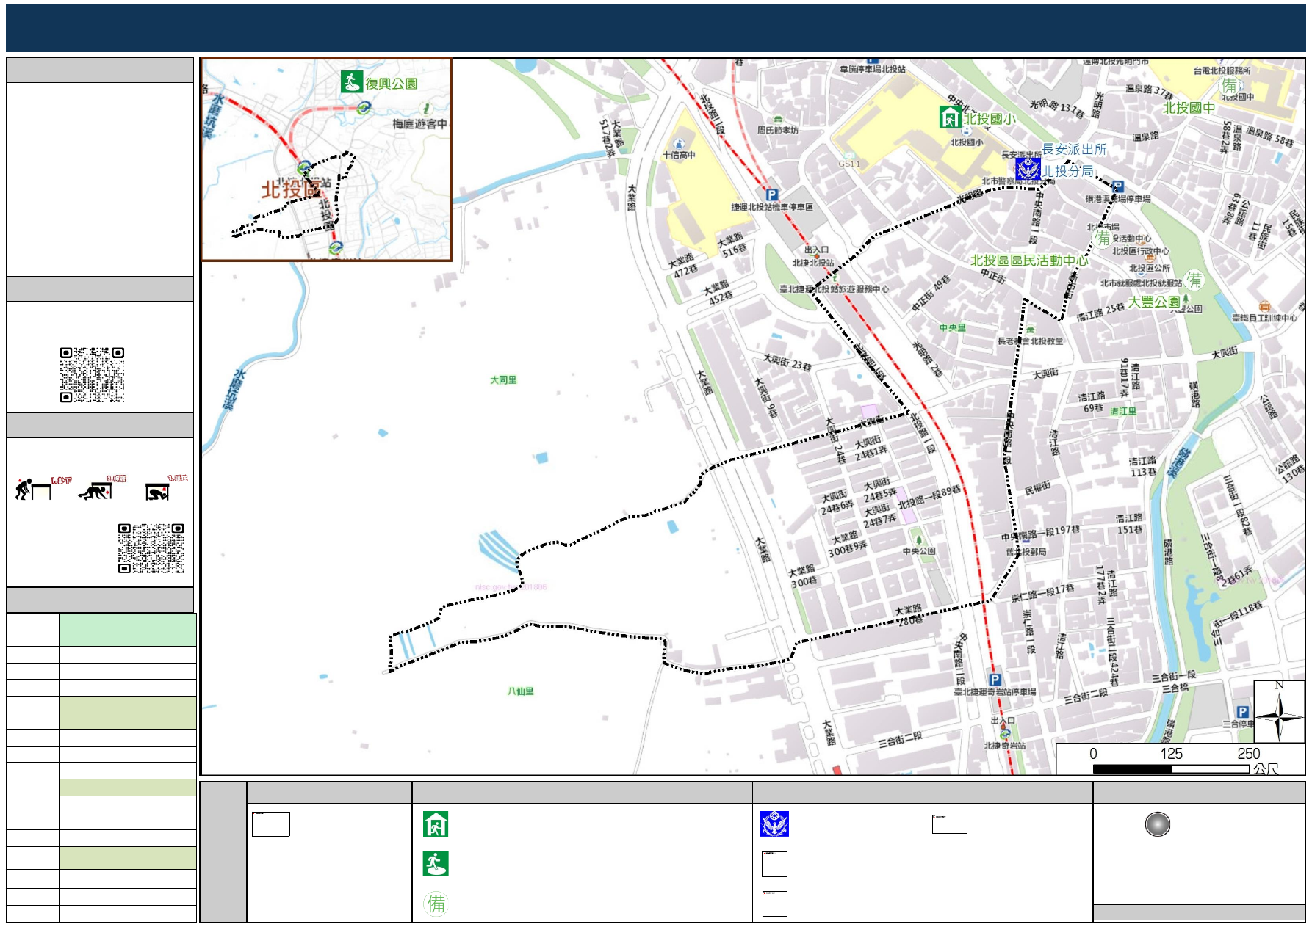Click the 長老教會北投教堂 label
The height and width of the screenshot is (927, 1312).
(1030, 341)
